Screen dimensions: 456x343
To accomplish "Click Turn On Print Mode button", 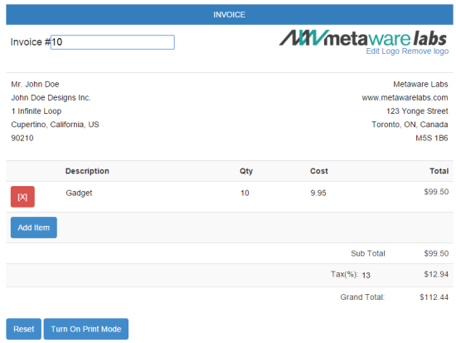I will [x=86, y=329].
